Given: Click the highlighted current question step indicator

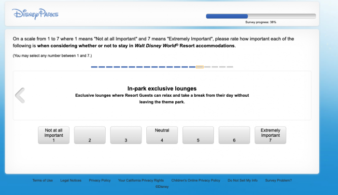Looking at the screenshot, I should coord(199,67).
